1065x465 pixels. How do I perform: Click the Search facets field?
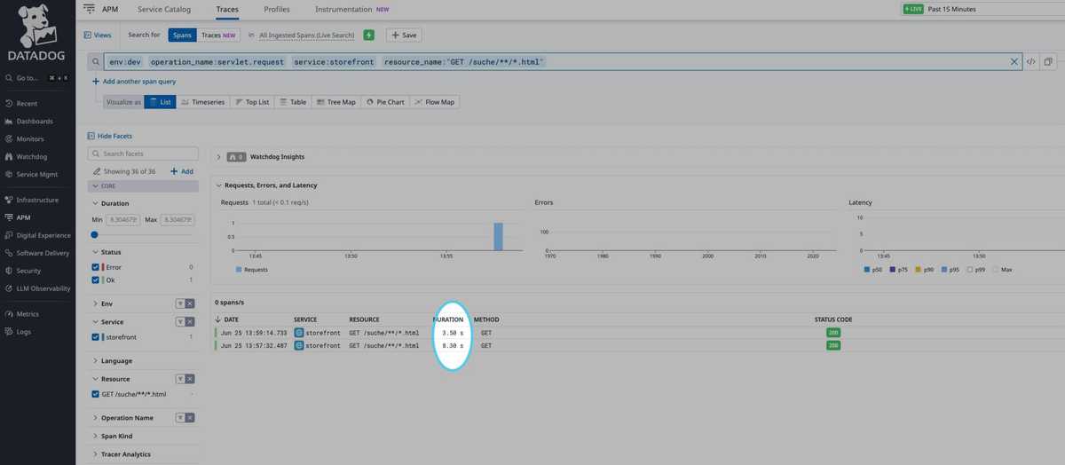pyautogui.click(x=145, y=154)
